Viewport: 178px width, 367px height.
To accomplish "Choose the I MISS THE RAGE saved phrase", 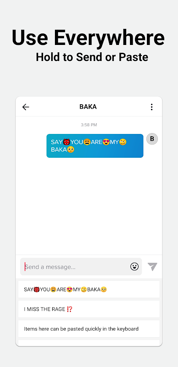I will (89, 309).
